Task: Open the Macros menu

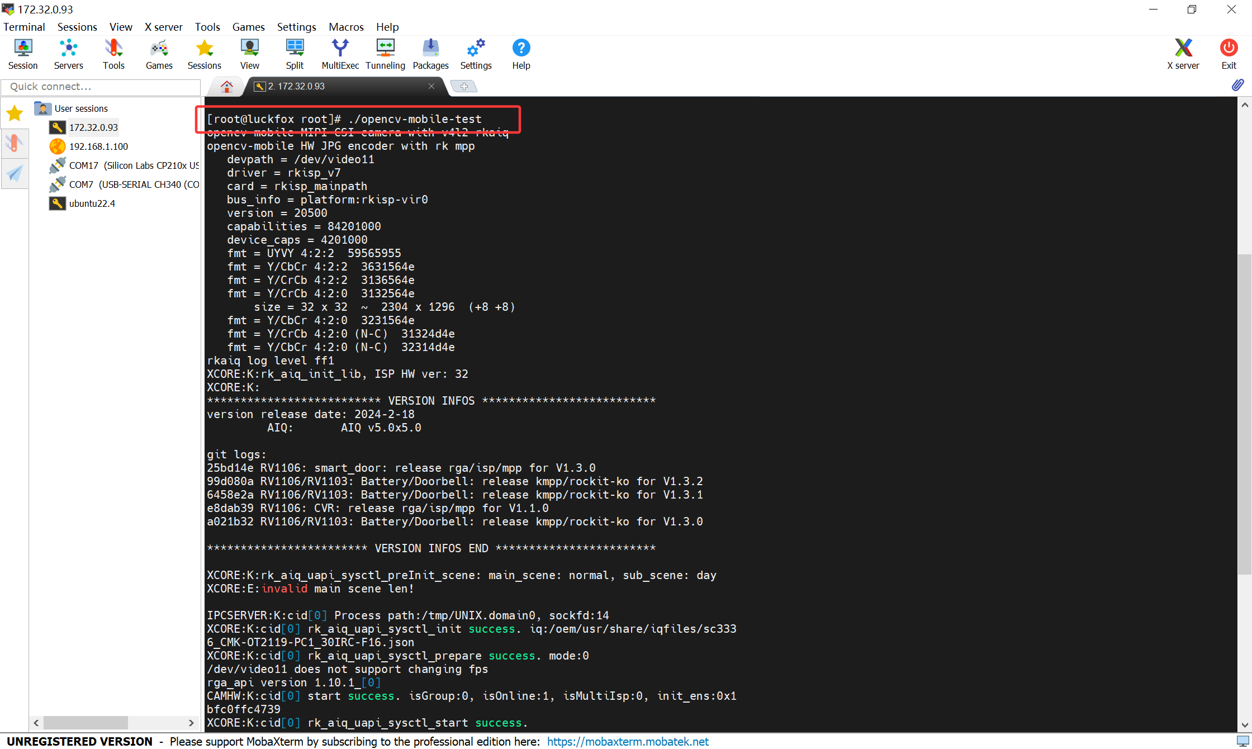Action: [x=345, y=27]
